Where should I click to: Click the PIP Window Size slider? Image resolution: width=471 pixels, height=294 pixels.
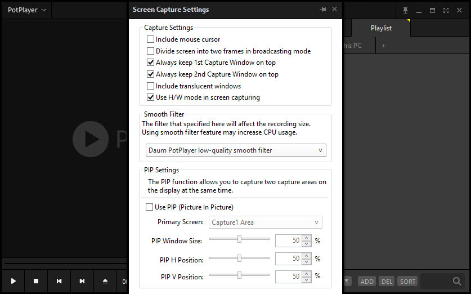pyautogui.click(x=239, y=239)
